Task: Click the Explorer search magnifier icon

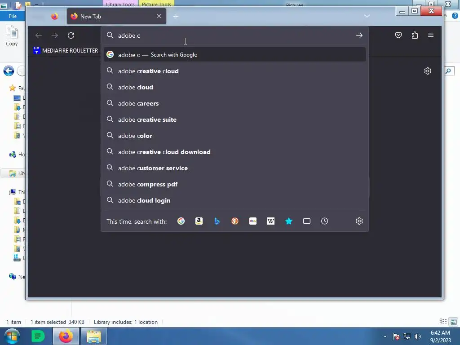Action: [448, 71]
